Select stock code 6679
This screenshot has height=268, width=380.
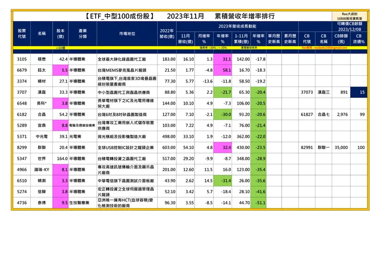tap(22, 70)
